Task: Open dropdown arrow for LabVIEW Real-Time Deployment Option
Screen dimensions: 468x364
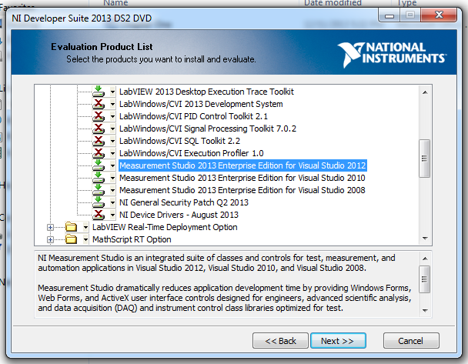Action: pos(85,227)
